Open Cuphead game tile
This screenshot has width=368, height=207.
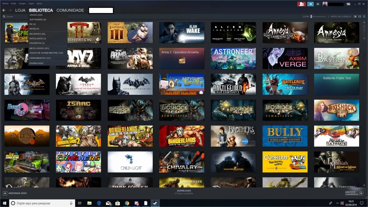point(285,162)
